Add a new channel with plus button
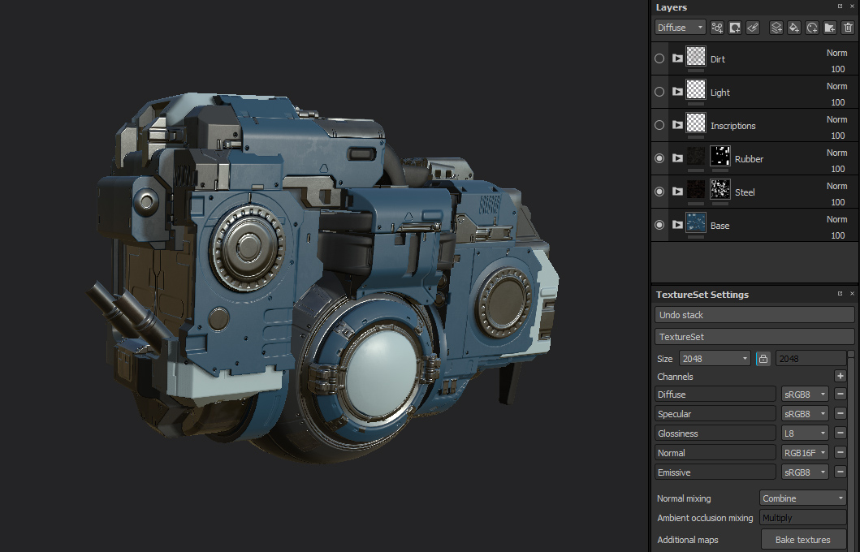860x552 pixels. (x=840, y=376)
